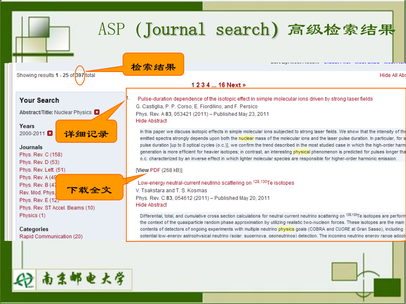Screen dimensions: 406x304
Task: Filter by journal Physics (1)
Action: click(32, 215)
